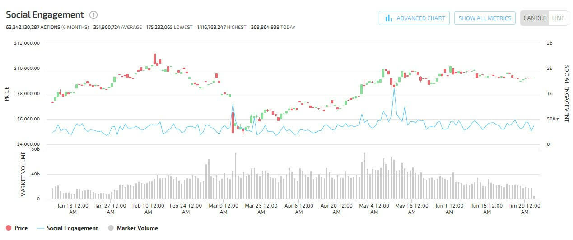Click the 80b market volume axis label
Viewport: 573px width, 240px height.
click(36, 148)
